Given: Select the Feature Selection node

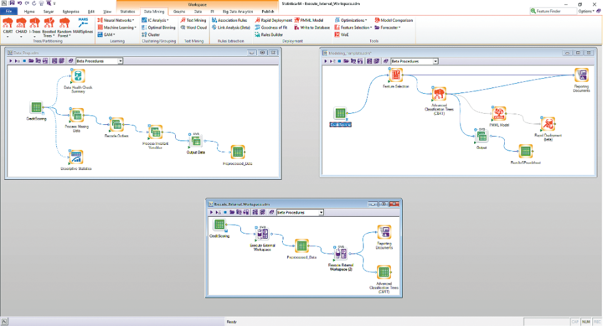Looking at the screenshot, I should click(396, 75).
